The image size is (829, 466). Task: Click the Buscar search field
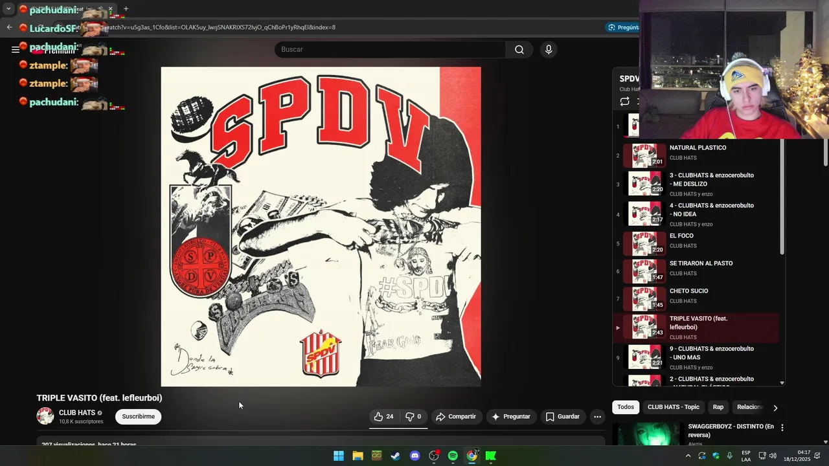coord(390,50)
